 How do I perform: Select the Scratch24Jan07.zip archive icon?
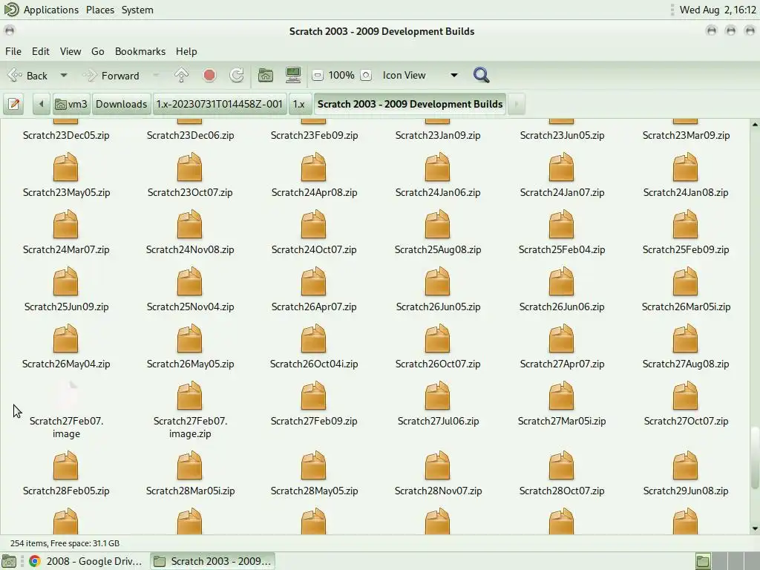click(562, 167)
